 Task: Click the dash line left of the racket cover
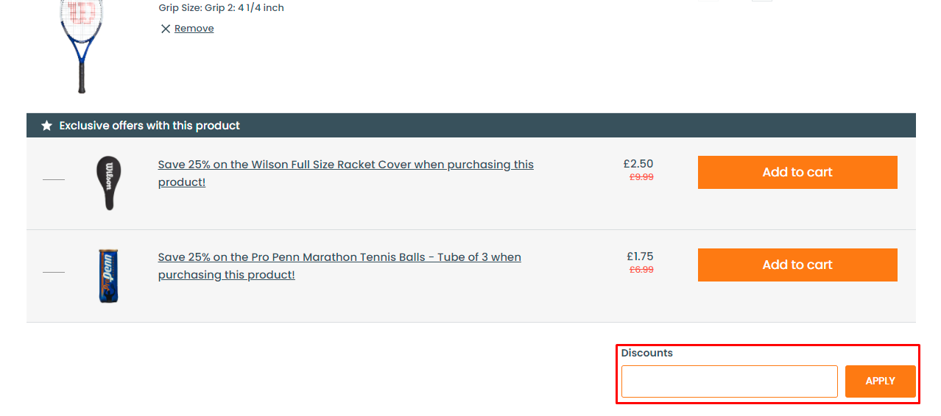[x=54, y=179]
